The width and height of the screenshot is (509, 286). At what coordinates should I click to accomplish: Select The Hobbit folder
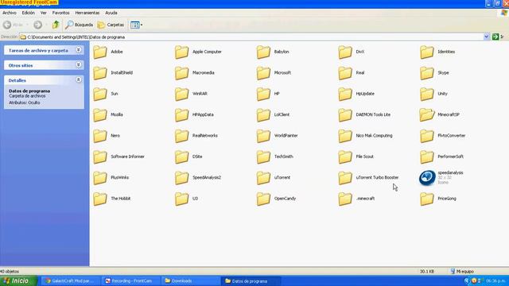(112, 199)
